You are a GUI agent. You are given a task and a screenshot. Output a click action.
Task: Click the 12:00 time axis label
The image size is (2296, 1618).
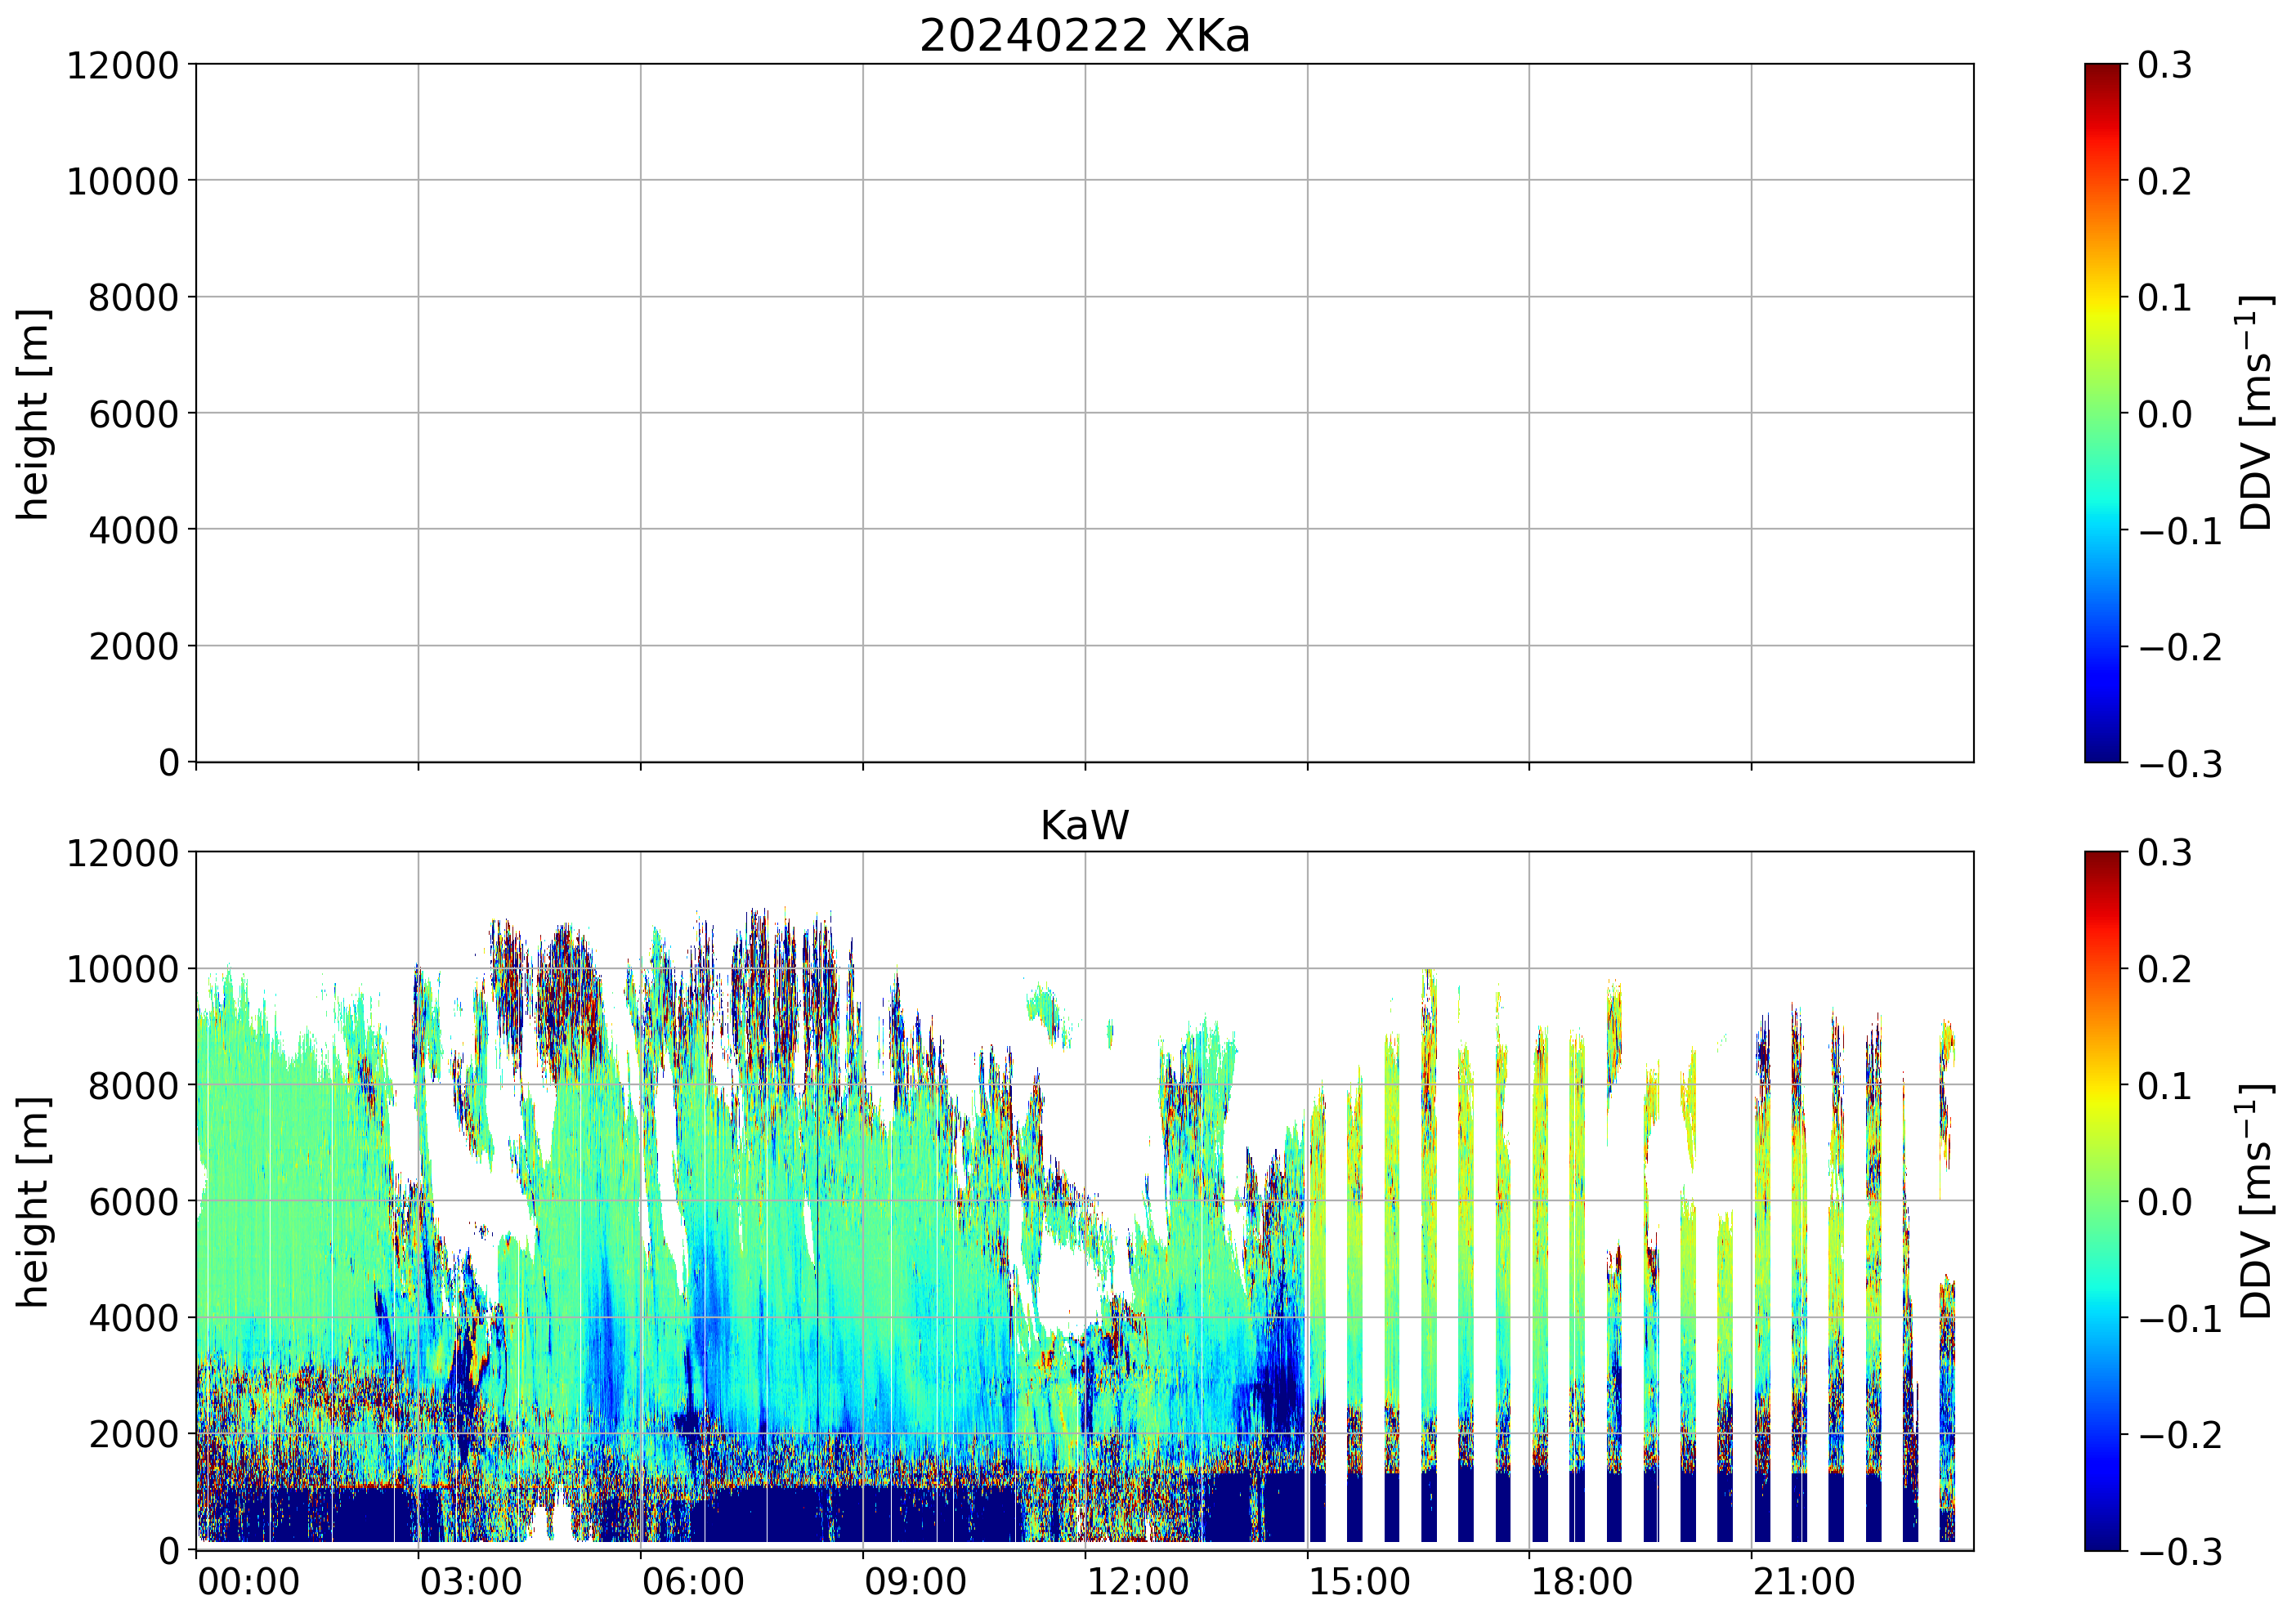tap(1137, 1582)
